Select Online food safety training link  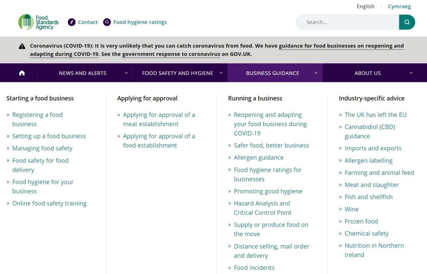[49, 203]
